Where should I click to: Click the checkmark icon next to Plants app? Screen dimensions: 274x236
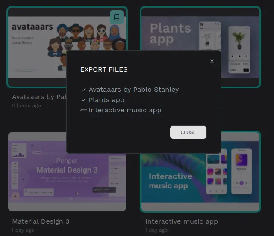pyautogui.click(x=84, y=100)
